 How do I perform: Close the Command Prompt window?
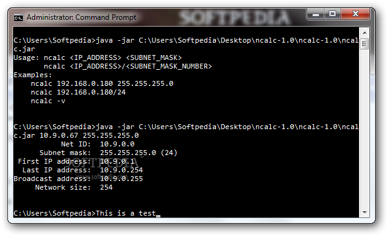tap(355, 14)
